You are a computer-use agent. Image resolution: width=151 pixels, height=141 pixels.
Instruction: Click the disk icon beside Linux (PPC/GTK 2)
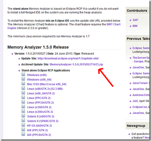pyautogui.click(x=23, y=97)
